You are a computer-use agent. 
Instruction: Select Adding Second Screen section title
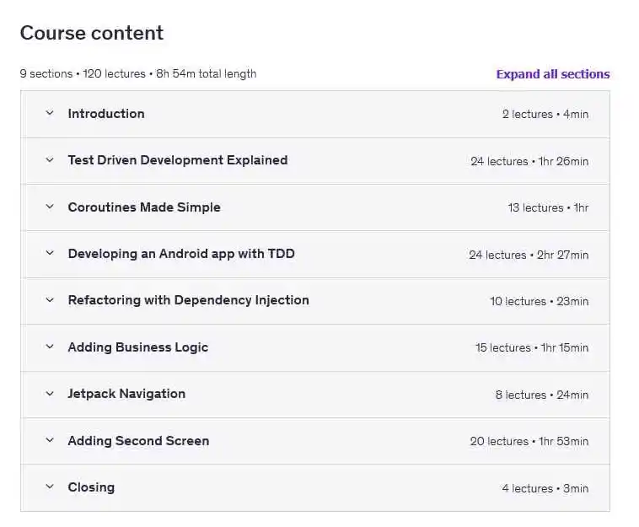[x=138, y=441]
